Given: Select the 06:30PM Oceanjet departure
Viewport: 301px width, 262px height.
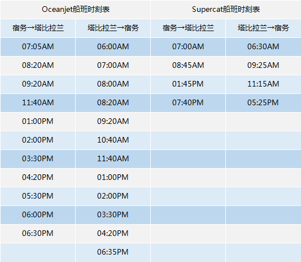Looking at the screenshot, I should 38,234.
